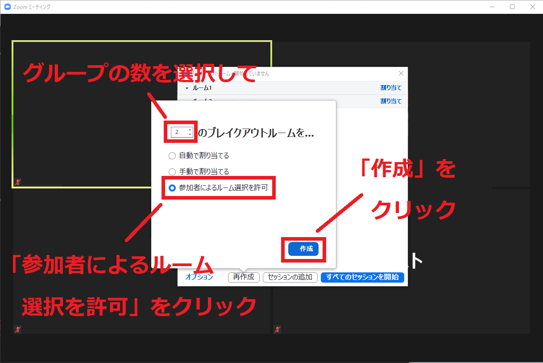
Task: Click muted mic icon on bottom-right video tile
Action: (278, 330)
